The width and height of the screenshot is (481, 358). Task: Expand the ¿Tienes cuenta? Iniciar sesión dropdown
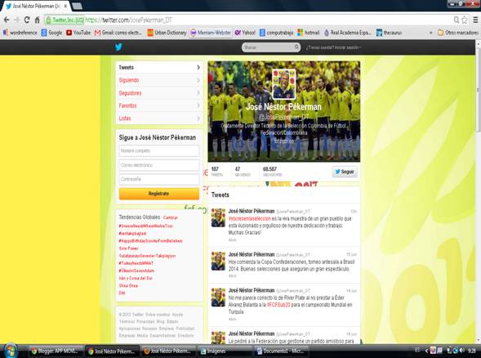333,47
